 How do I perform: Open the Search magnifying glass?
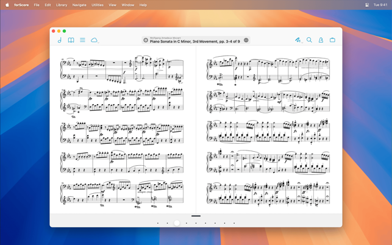(x=309, y=40)
